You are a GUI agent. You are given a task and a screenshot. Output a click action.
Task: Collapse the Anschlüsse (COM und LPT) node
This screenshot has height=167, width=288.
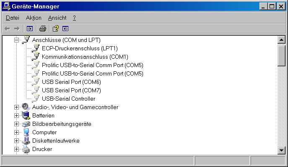(x=16, y=40)
